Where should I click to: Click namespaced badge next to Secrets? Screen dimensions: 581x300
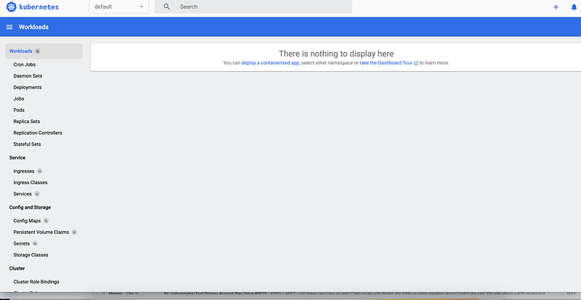35,243
